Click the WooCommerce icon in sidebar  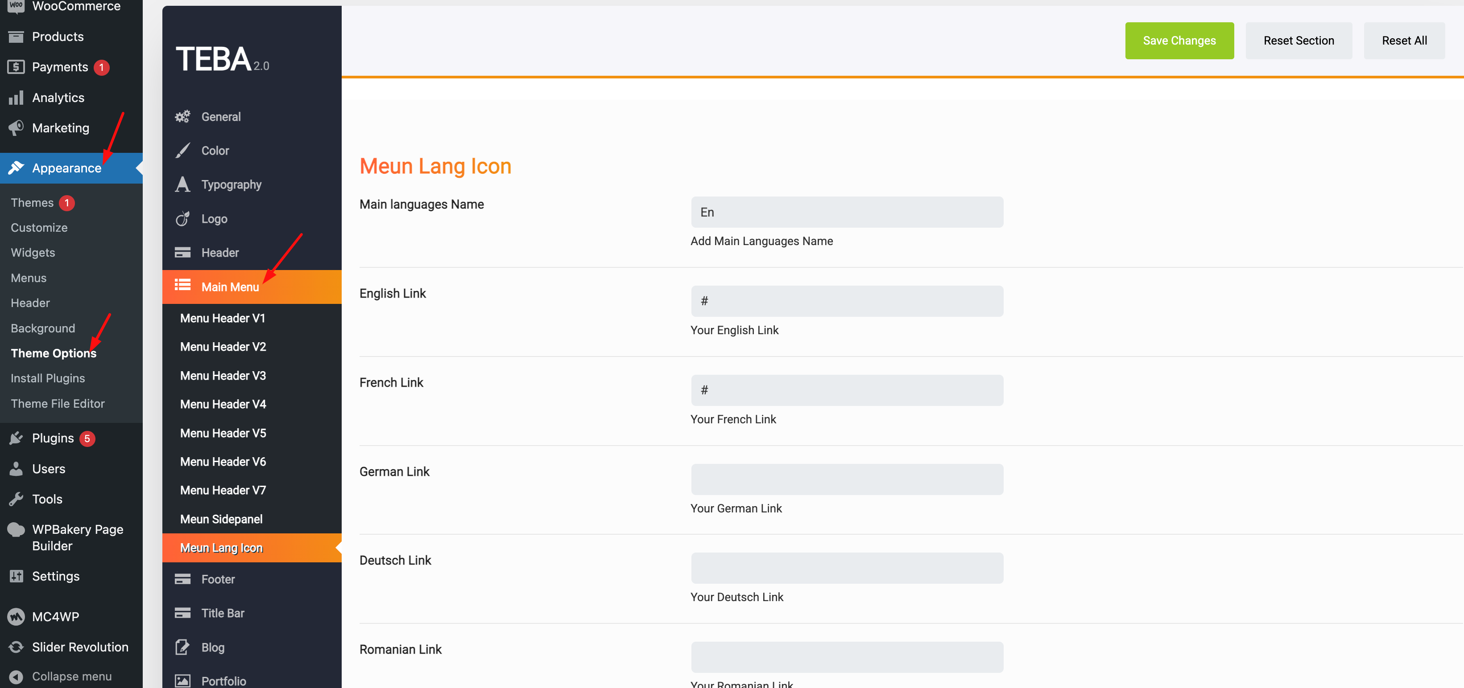coord(16,6)
